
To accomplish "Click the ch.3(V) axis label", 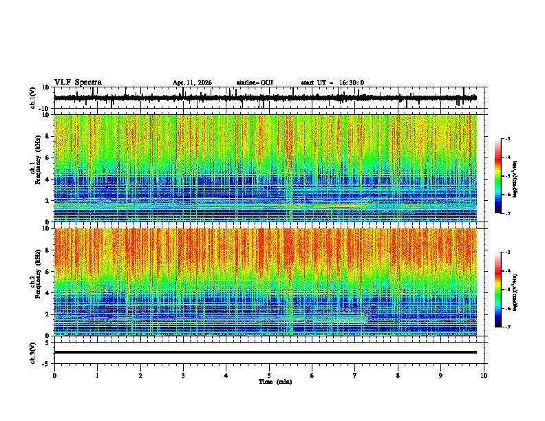I will tap(33, 353).
